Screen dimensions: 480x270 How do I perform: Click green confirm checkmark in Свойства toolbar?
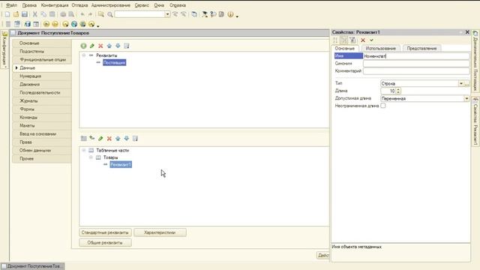(371, 40)
